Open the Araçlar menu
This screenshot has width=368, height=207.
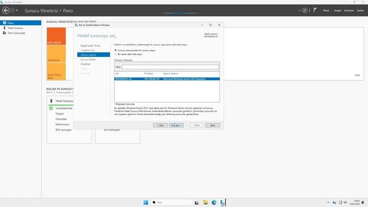point(338,10)
